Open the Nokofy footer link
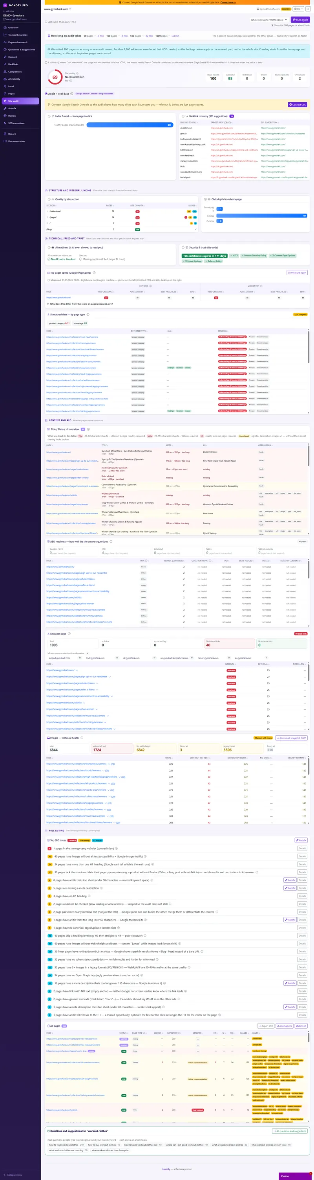This screenshot has height=1180, width=314. click(166, 1169)
